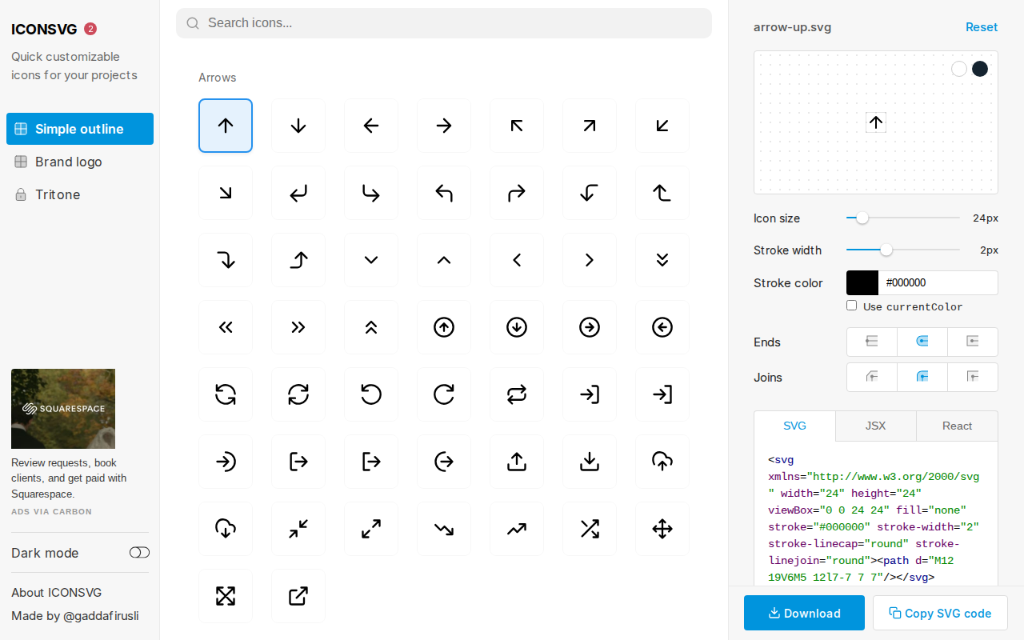The width and height of the screenshot is (1024, 640).
Task: Click the black stroke color swatch
Action: tap(862, 282)
